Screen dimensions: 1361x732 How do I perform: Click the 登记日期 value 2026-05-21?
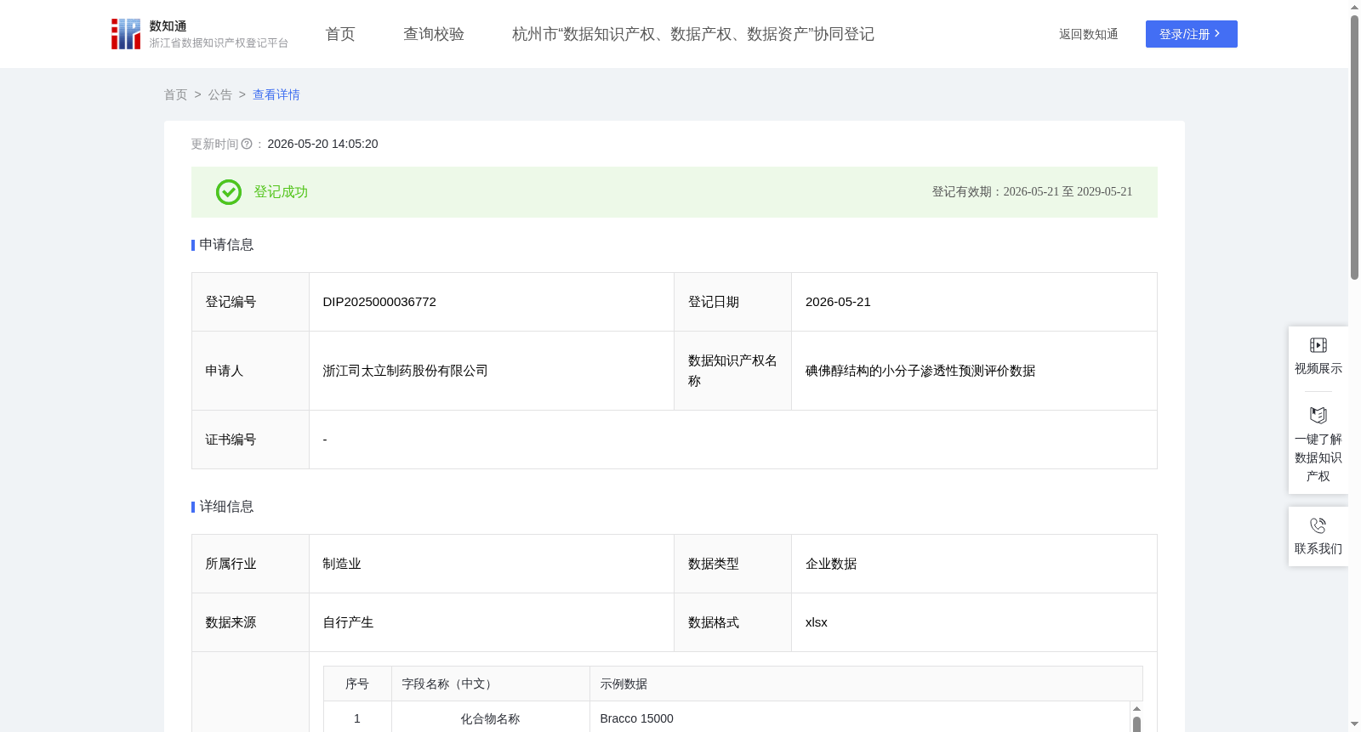[x=838, y=302]
